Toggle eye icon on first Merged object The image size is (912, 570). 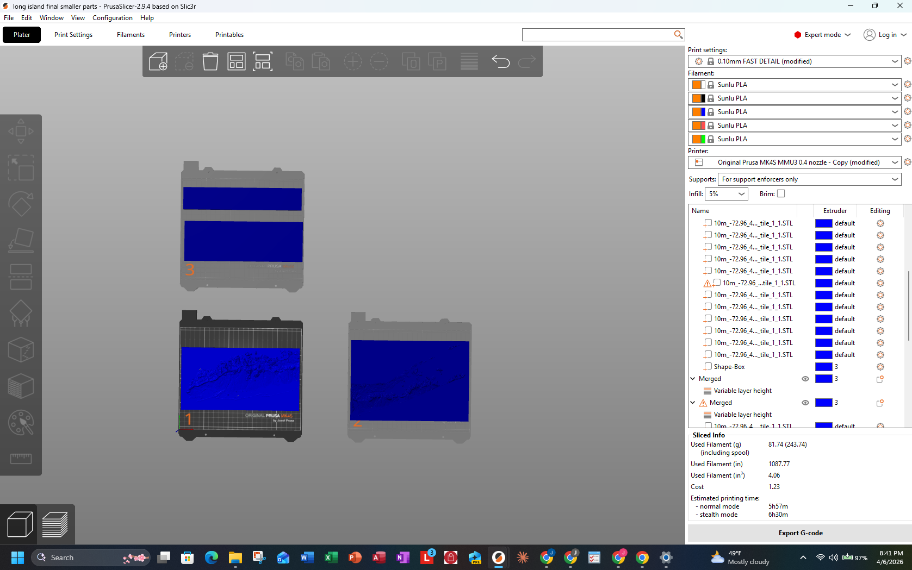point(805,379)
